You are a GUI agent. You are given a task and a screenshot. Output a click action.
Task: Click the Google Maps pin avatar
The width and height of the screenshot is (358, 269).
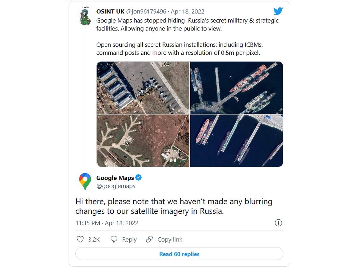pyautogui.click(x=85, y=181)
